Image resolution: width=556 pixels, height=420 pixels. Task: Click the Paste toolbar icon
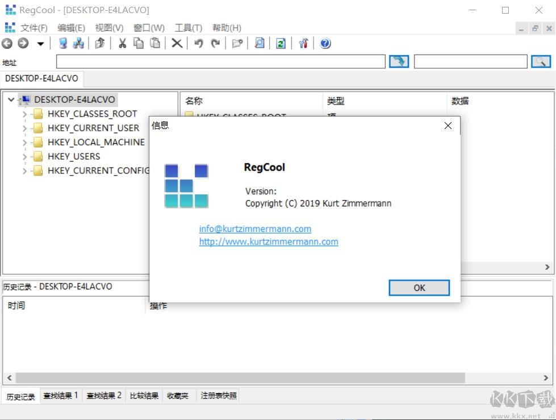click(x=154, y=43)
